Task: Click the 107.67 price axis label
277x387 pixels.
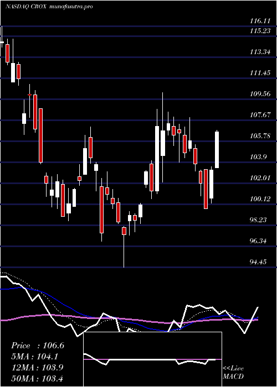Action: coord(260,115)
